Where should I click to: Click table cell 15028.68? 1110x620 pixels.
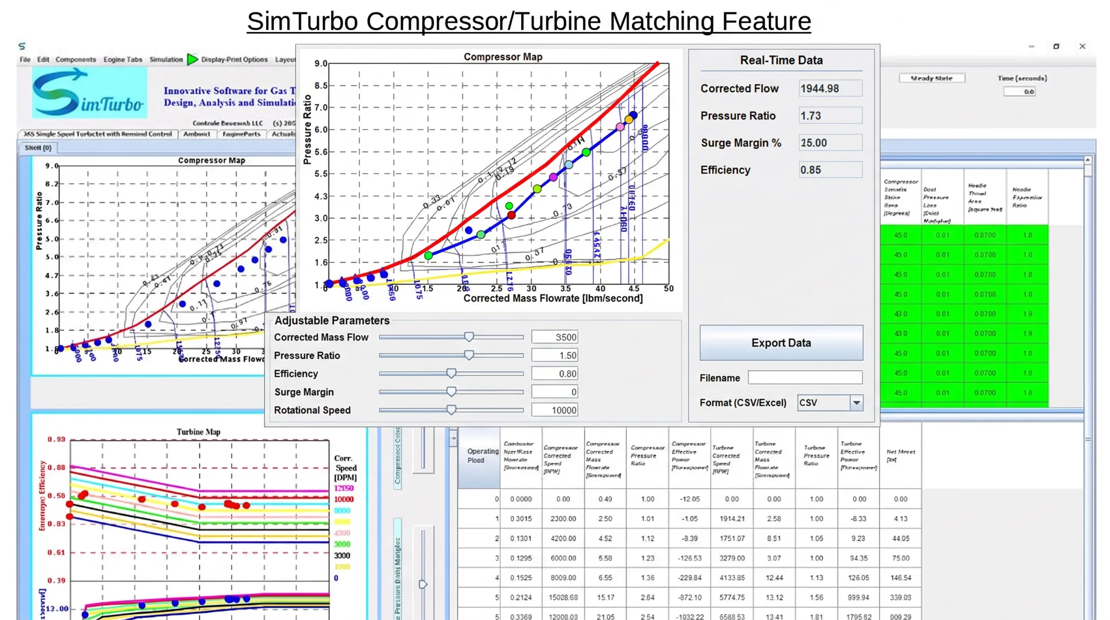tap(563, 597)
